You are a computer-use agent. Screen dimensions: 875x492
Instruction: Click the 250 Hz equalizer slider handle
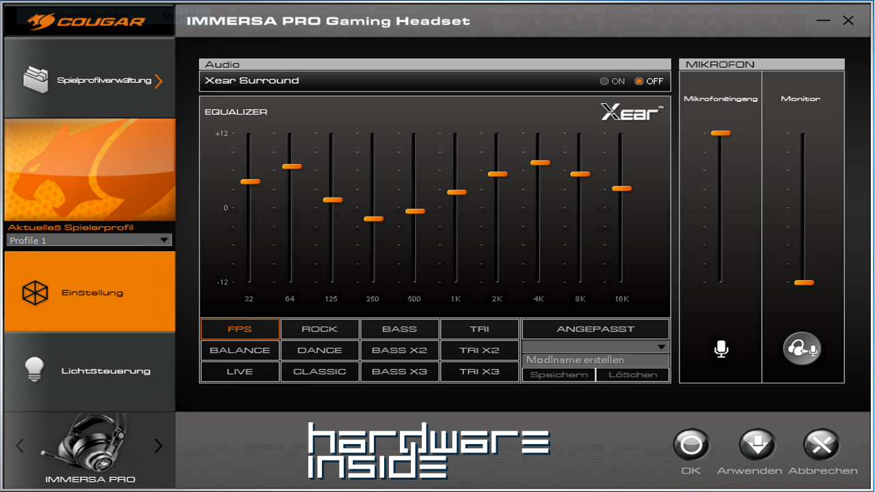374,219
